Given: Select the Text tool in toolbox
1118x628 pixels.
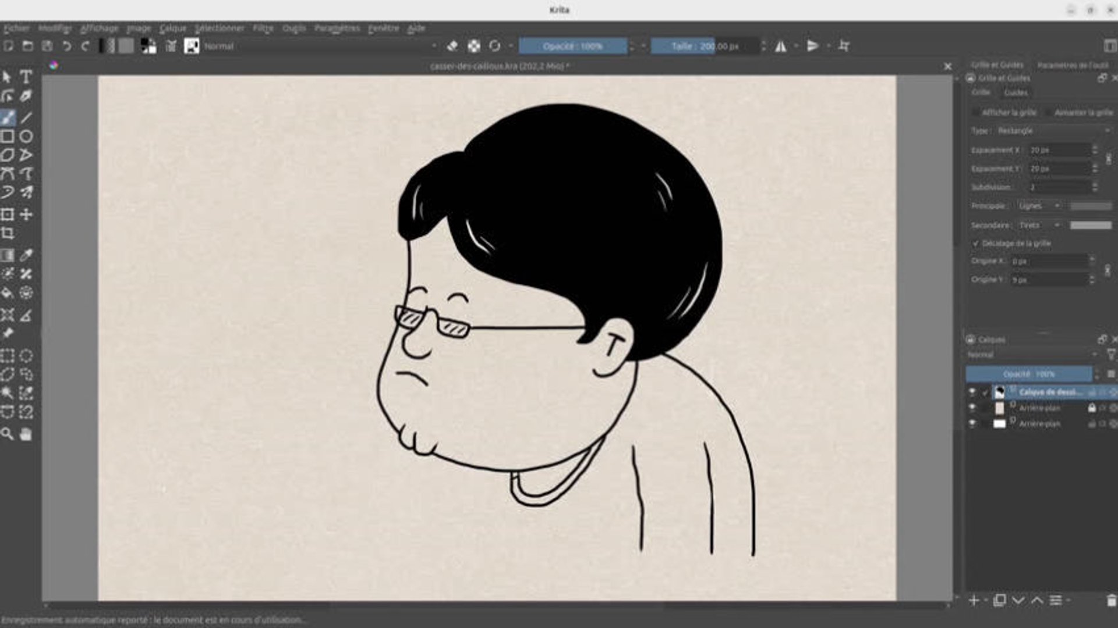Looking at the screenshot, I should [26, 77].
